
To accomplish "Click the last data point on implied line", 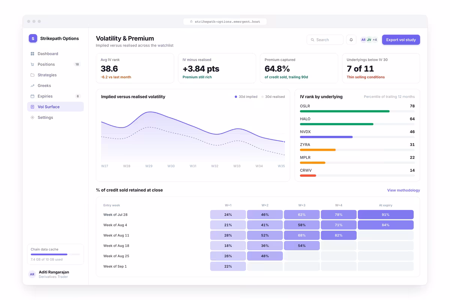I will pyautogui.click(x=285, y=142).
